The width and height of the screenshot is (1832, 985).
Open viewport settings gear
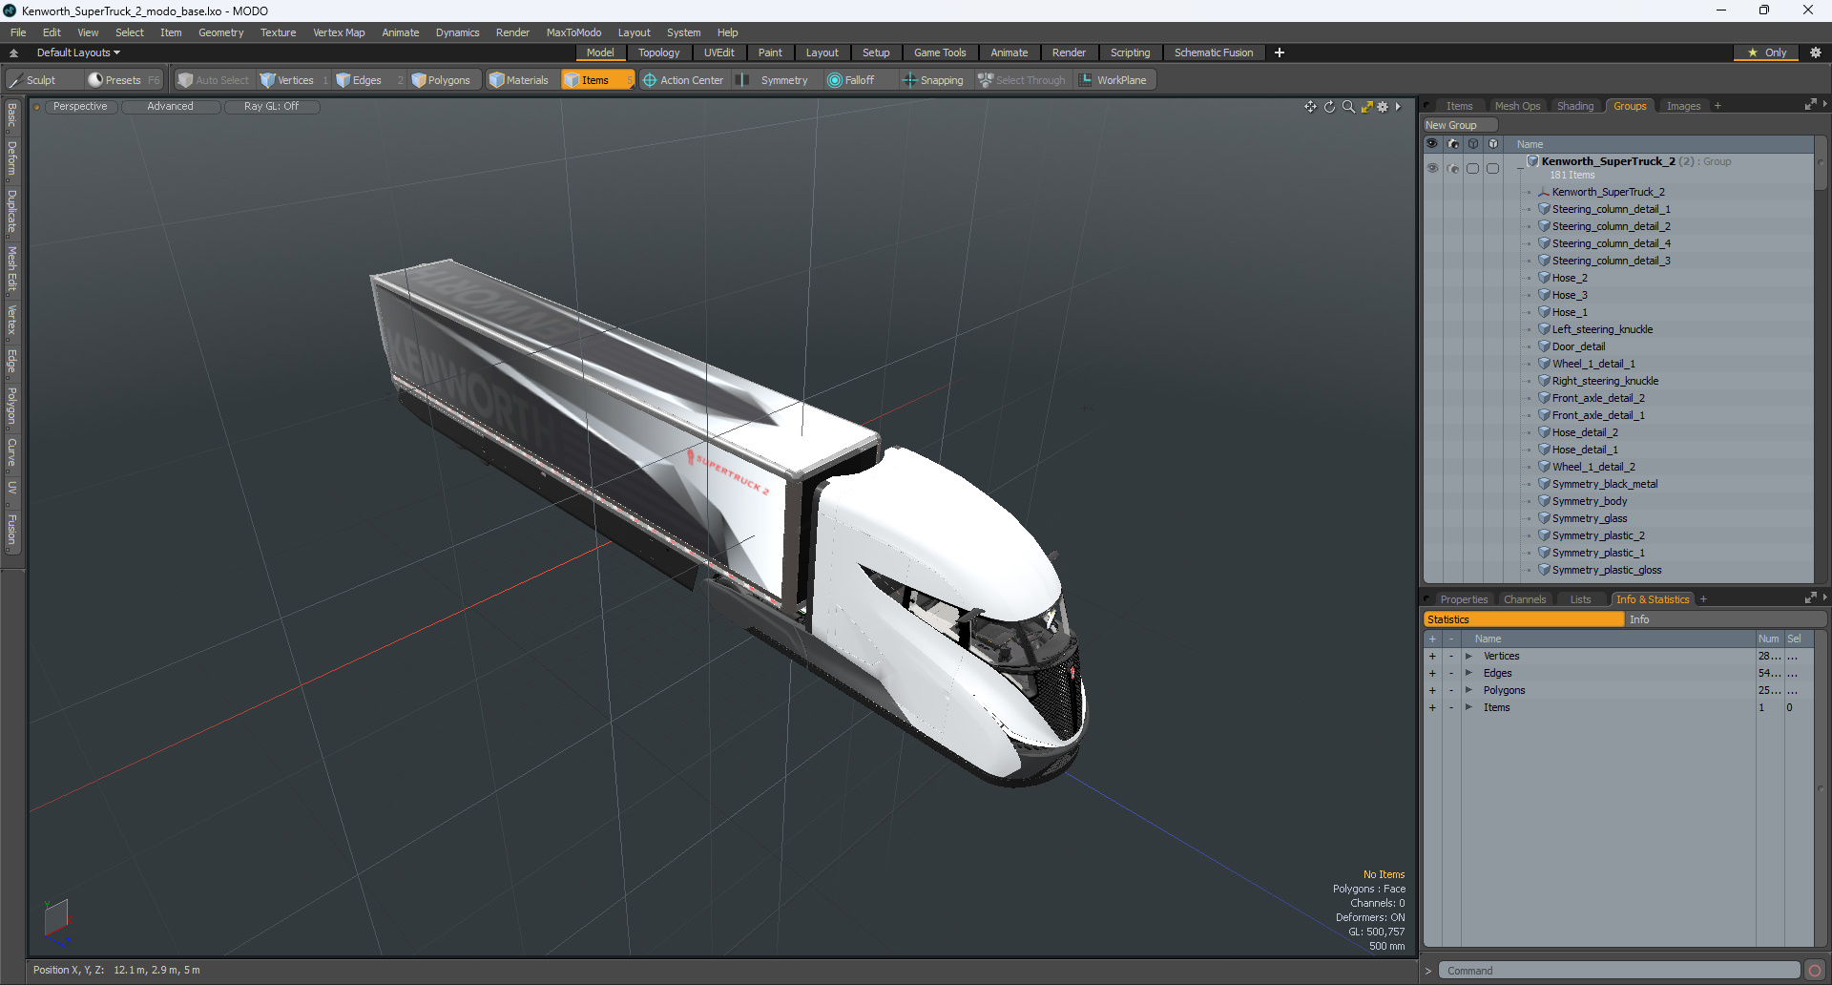[x=1383, y=107]
